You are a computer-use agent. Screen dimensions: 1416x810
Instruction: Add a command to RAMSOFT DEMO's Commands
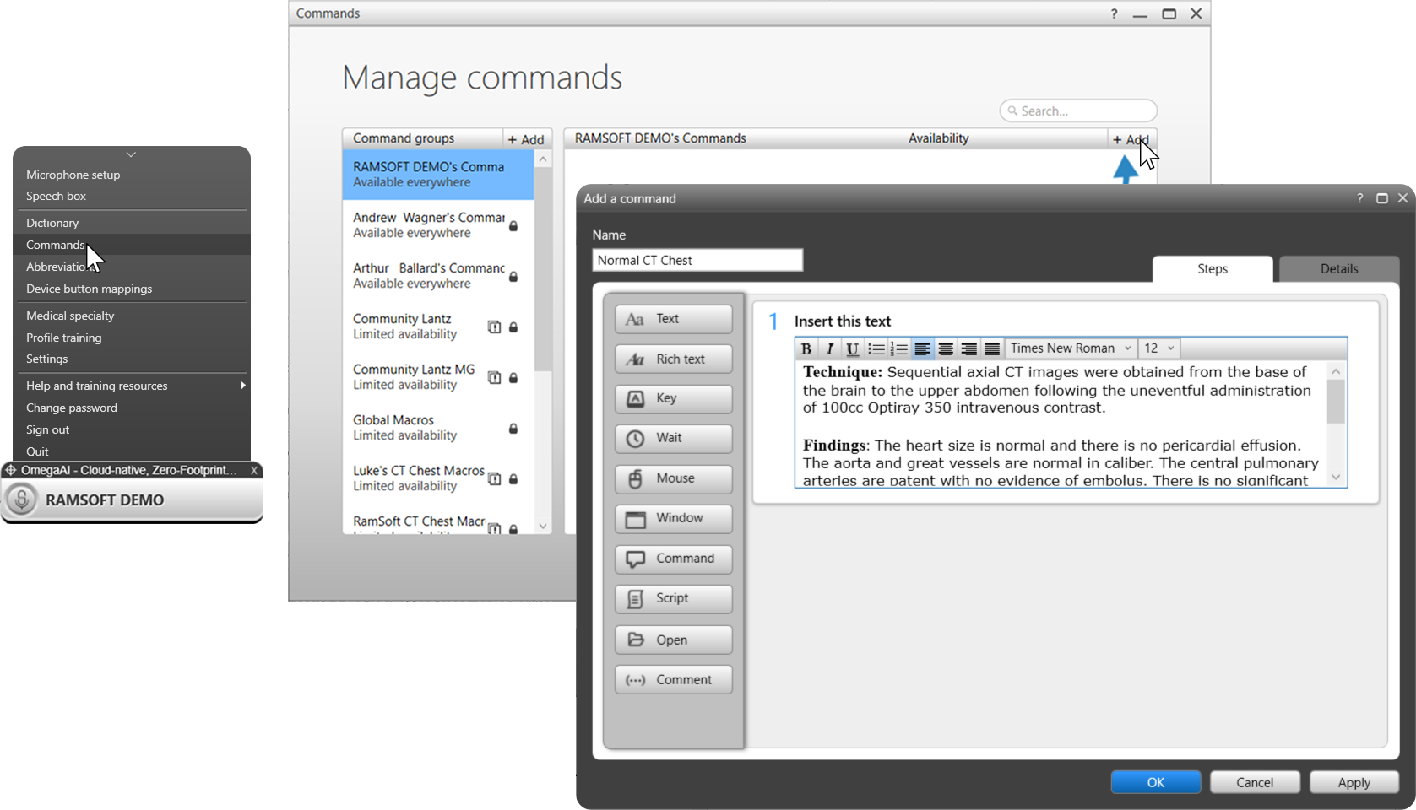(1131, 139)
